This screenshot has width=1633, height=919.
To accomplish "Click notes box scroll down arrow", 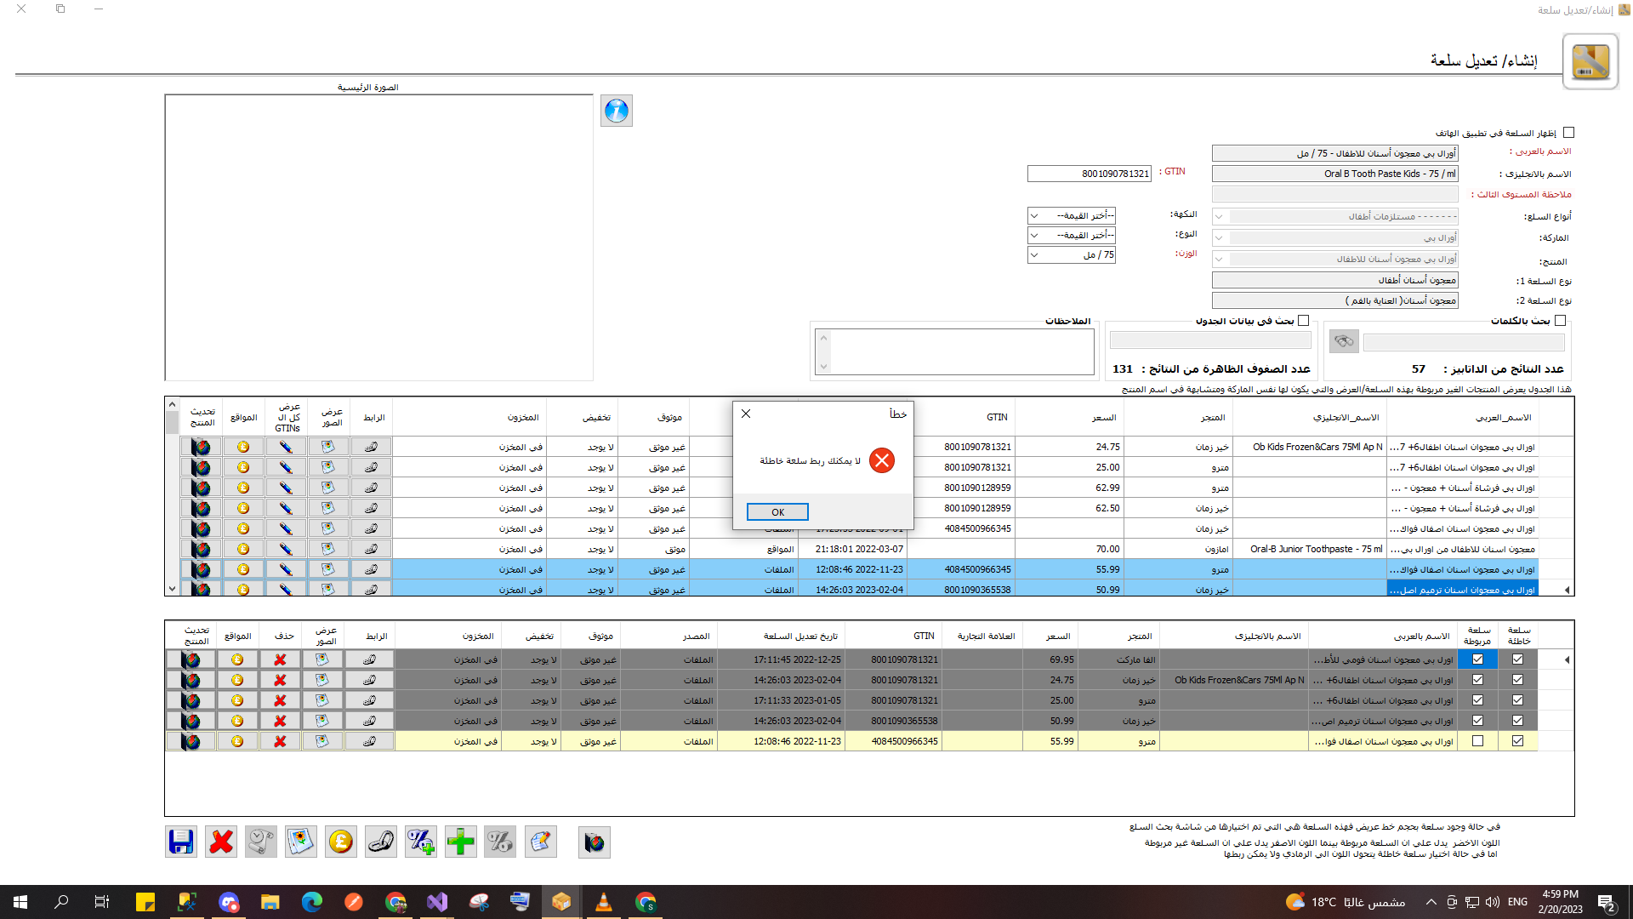I will [x=823, y=367].
